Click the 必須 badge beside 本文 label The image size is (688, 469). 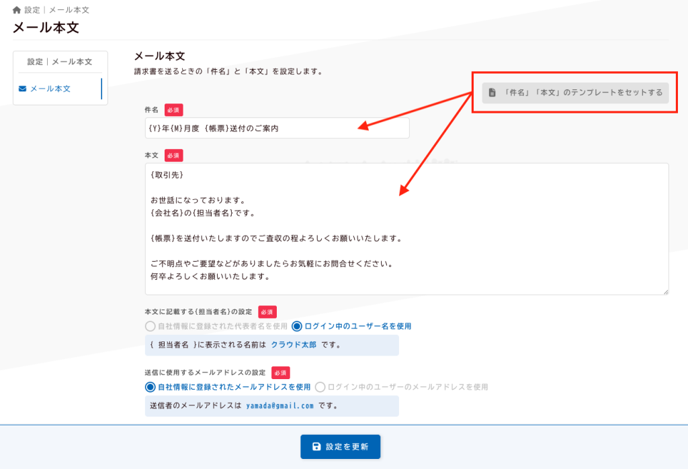pos(173,155)
